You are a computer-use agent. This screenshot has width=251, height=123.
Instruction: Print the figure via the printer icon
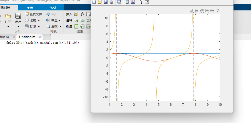point(111,2)
